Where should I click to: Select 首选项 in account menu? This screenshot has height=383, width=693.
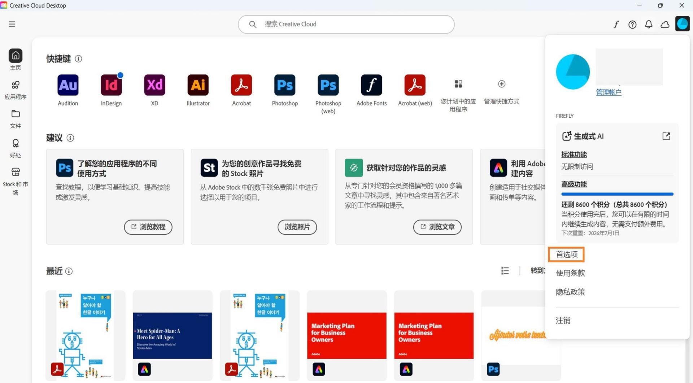(567, 254)
